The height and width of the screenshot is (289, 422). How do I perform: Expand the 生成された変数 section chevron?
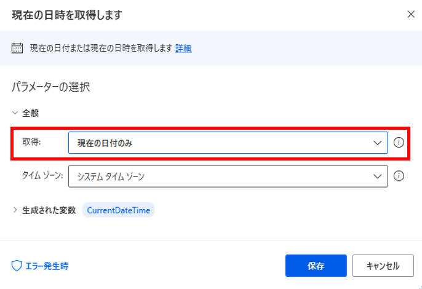[15, 210]
